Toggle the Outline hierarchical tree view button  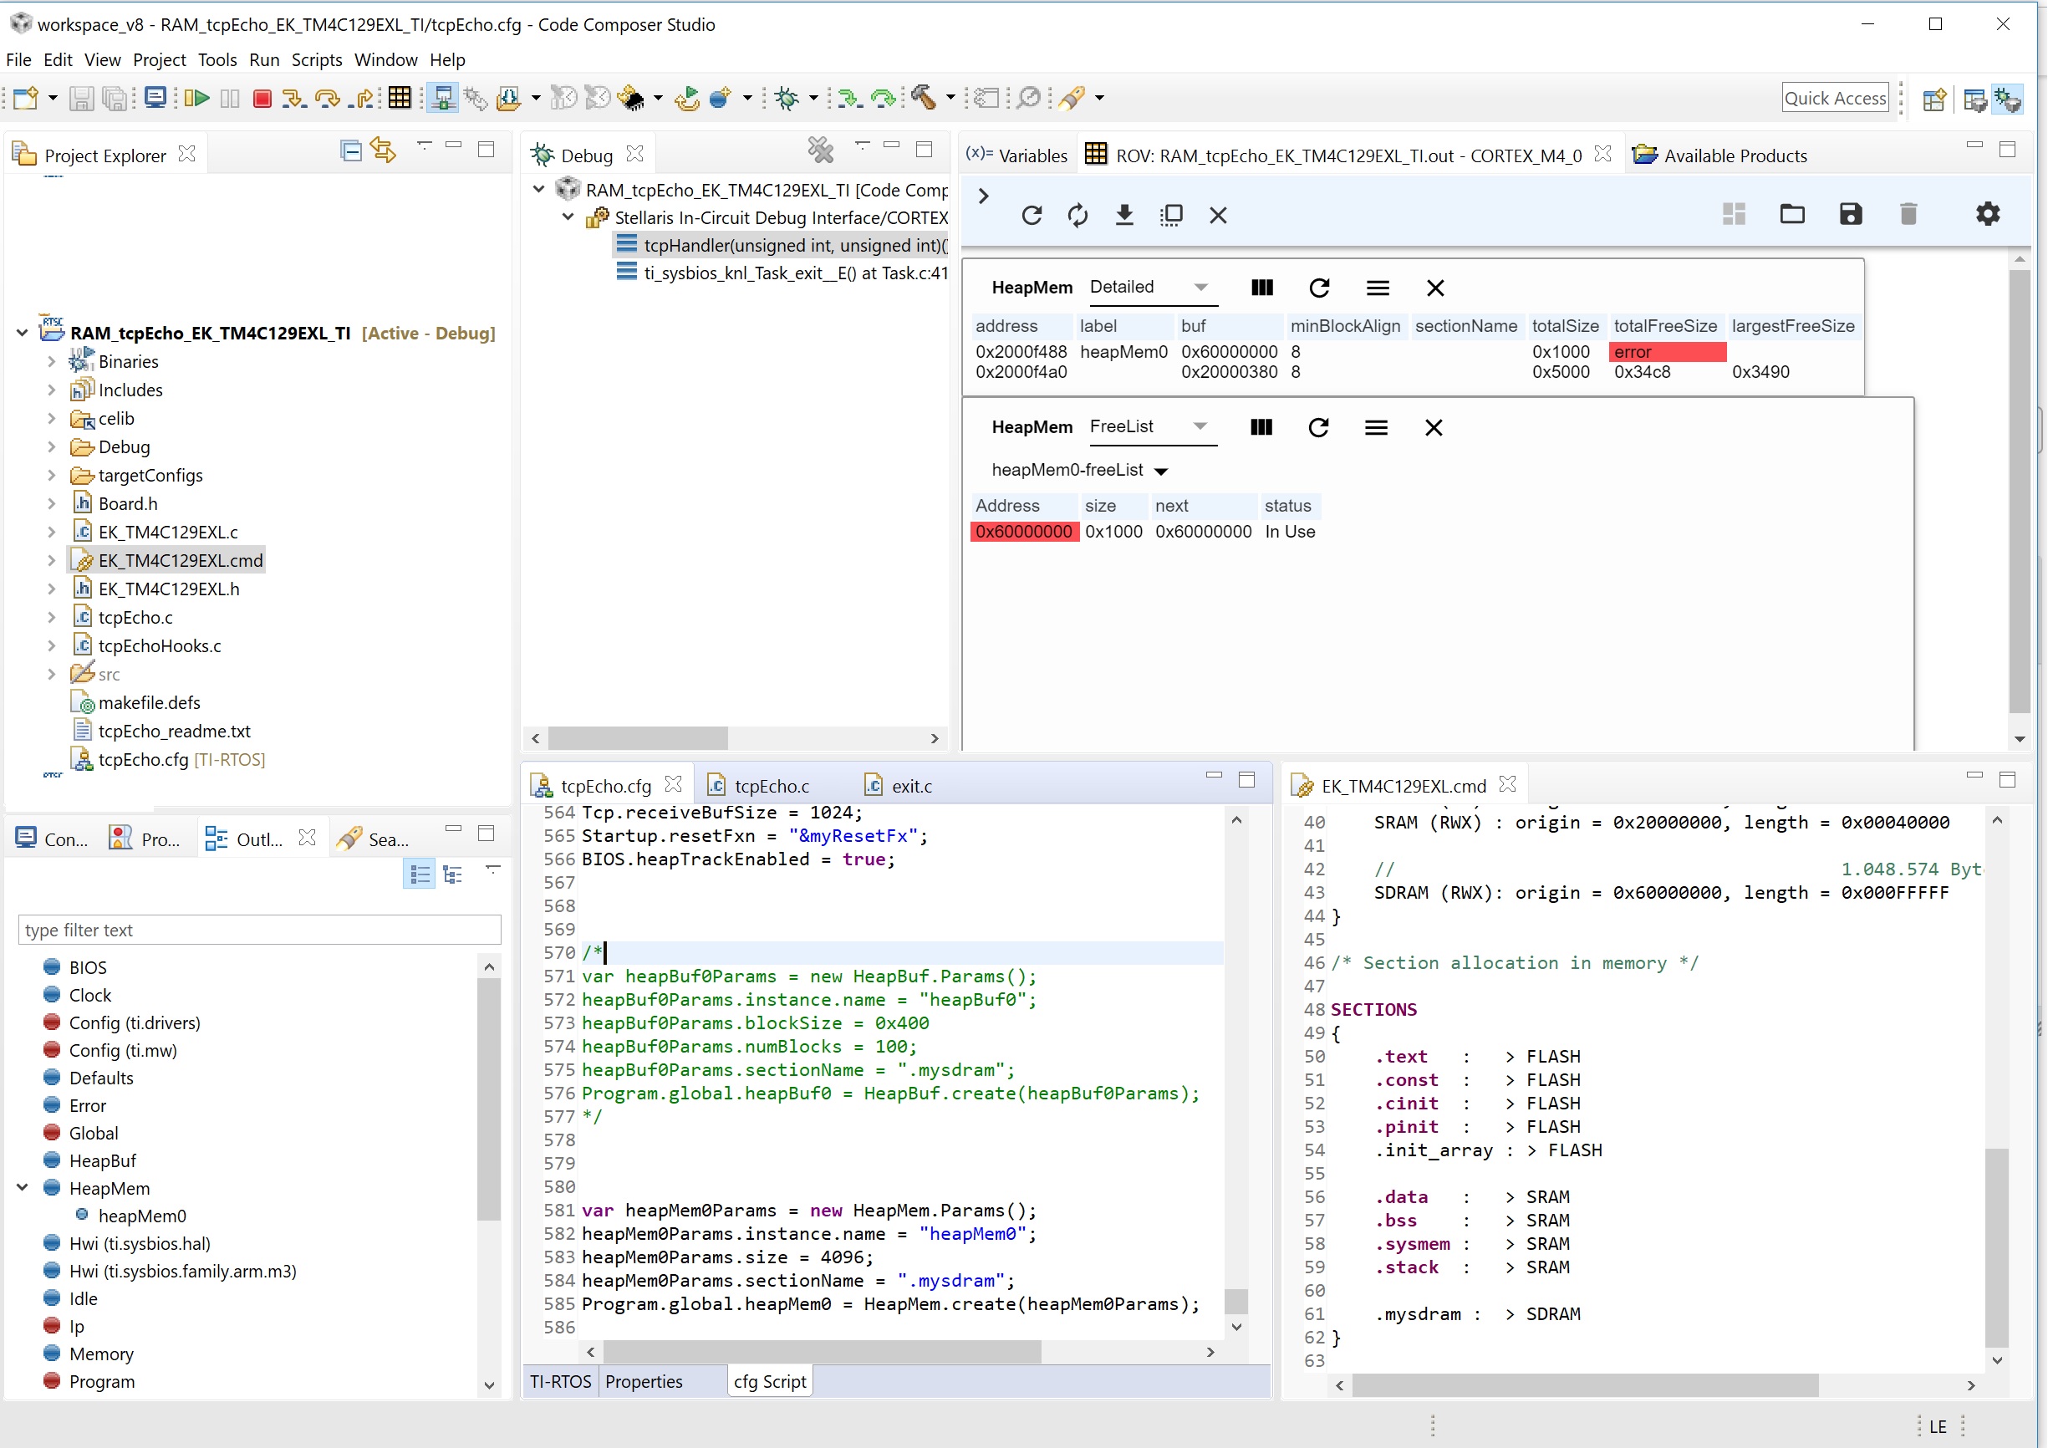[x=453, y=874]
